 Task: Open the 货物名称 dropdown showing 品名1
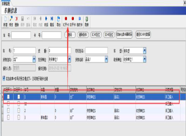coord(106,59)
